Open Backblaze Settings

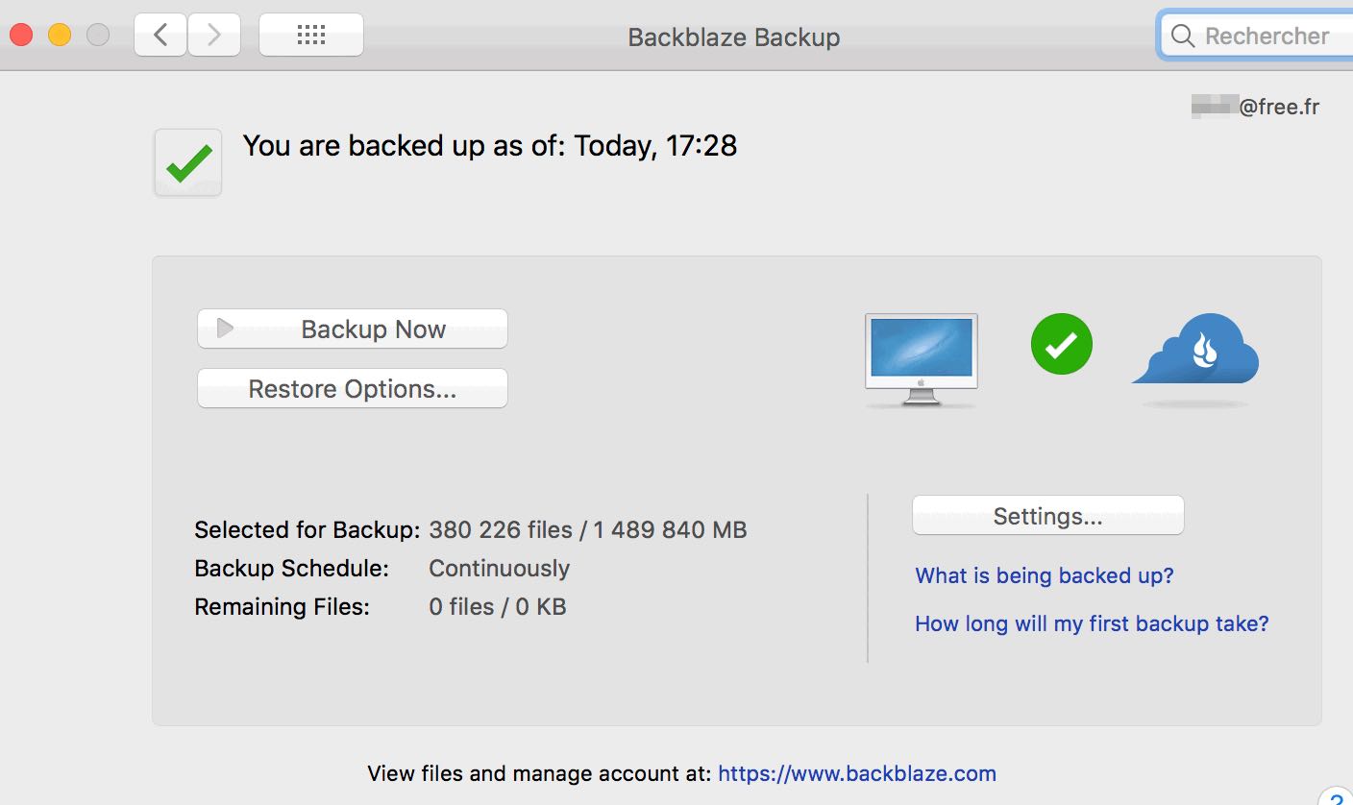tap(1047, 516)
